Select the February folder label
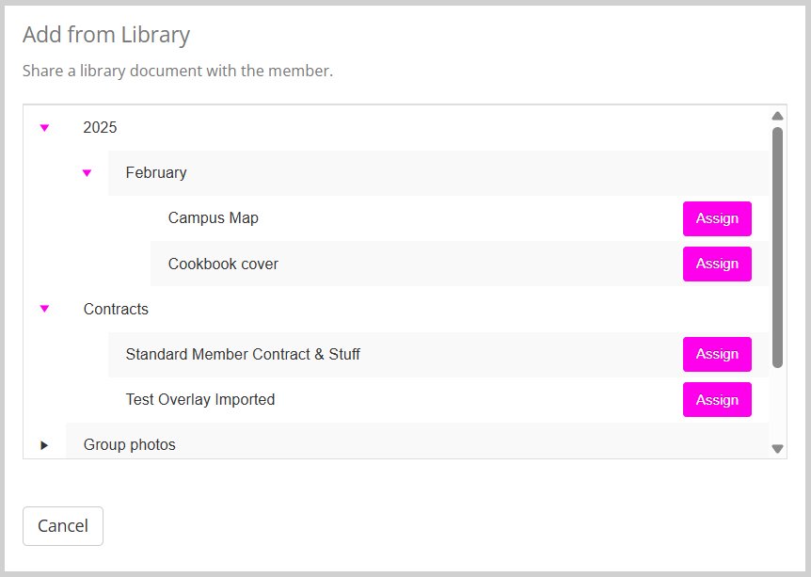811x577 pixels. pos(156,172)
